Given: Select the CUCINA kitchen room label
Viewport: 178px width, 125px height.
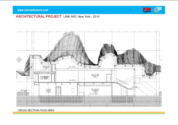Looking at the screenshot, I should point(48,90).
